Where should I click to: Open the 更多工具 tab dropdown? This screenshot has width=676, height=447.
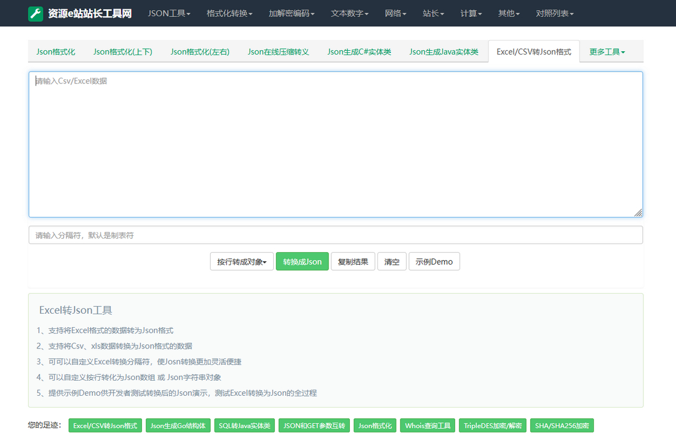coord(607,52)
